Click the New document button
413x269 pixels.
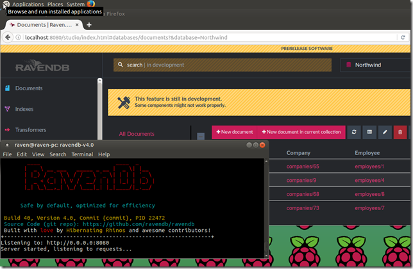tap(235, 132)
